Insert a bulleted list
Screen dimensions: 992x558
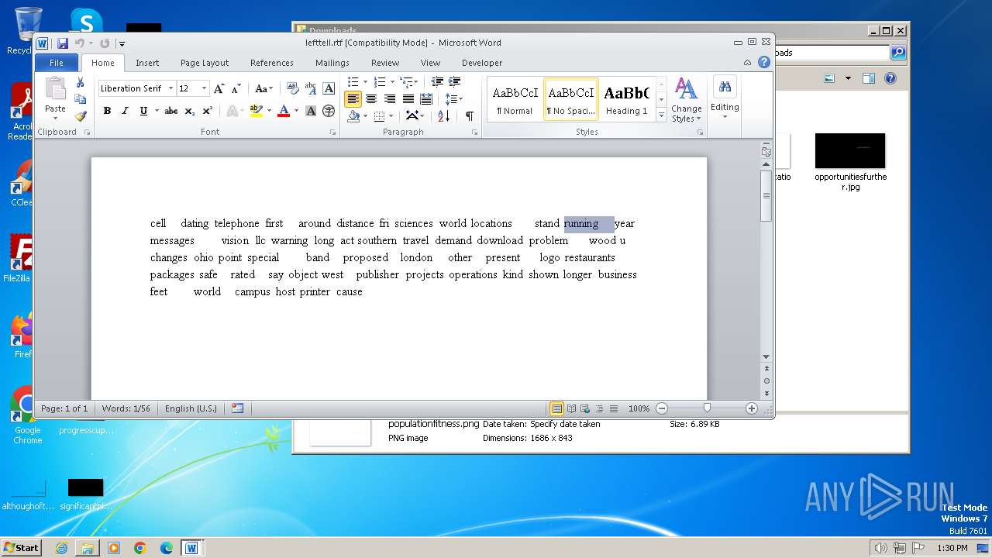tap(353, 82)
